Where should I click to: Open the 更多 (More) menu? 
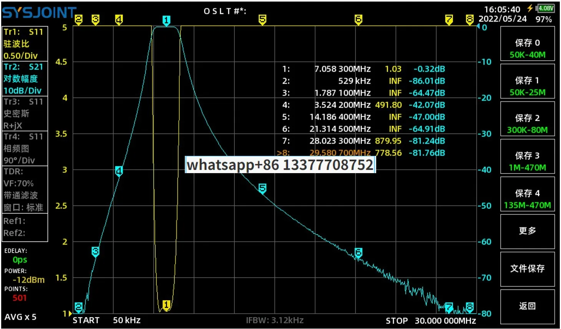528,231
